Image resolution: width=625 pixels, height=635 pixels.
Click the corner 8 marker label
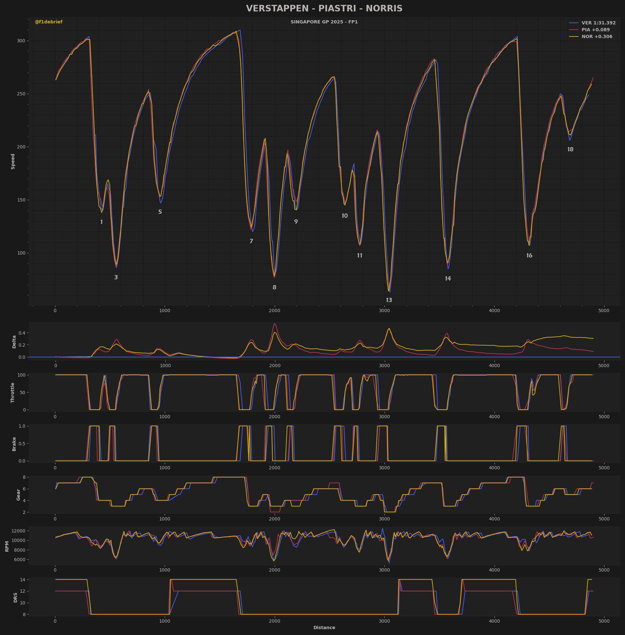pos(274,287)
